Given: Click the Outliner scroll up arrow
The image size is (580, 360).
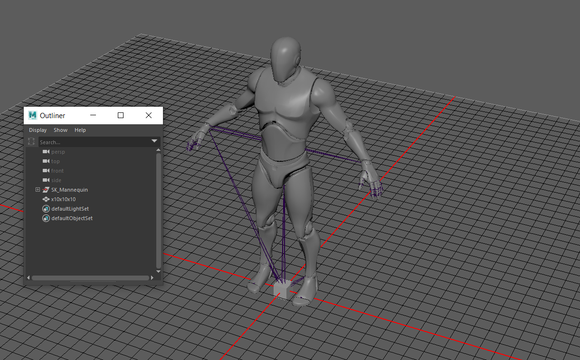Looking at the screenshot, I should click(x=159, y=150).
